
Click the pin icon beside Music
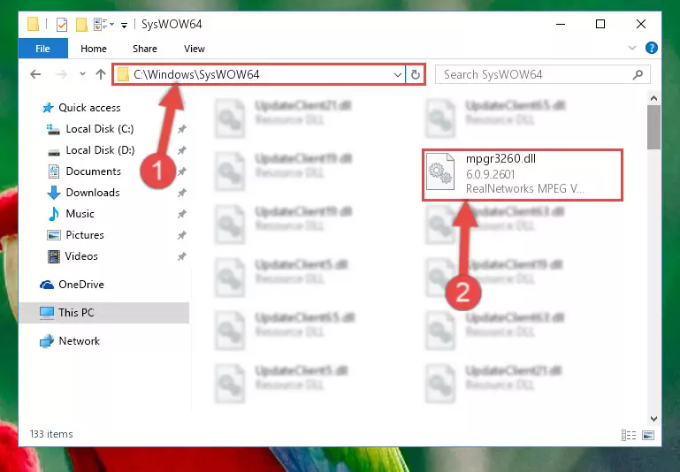(x=181, y=214)
